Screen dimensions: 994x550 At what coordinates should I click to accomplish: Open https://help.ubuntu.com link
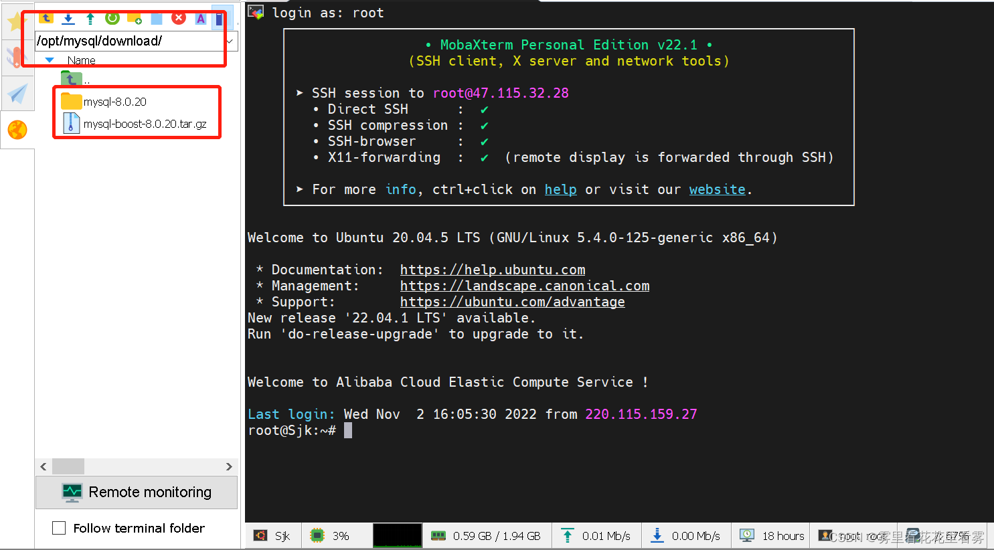[x=493, y=270]
